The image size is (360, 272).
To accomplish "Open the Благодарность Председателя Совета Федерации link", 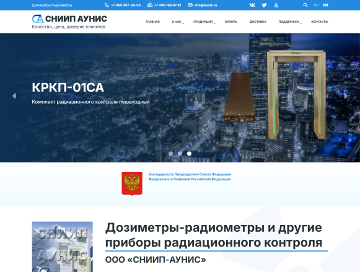I will [190, 177].
